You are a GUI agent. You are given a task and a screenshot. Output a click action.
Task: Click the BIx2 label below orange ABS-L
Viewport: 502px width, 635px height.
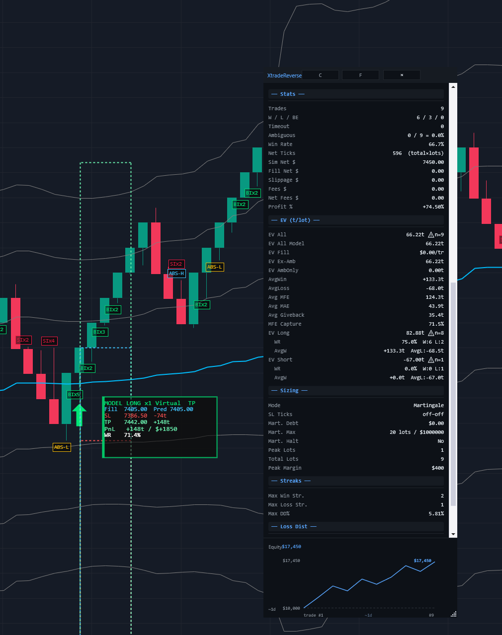pos(201,304)
